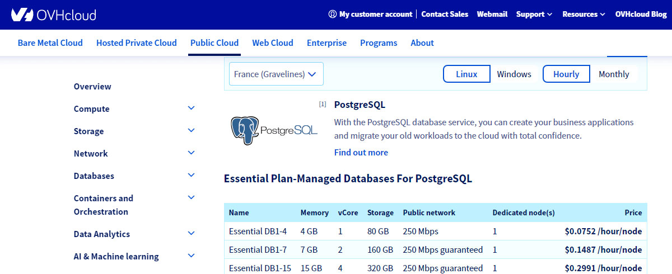Open My customer account user icon
Screen dimensions: 672x274
point(333,15)
